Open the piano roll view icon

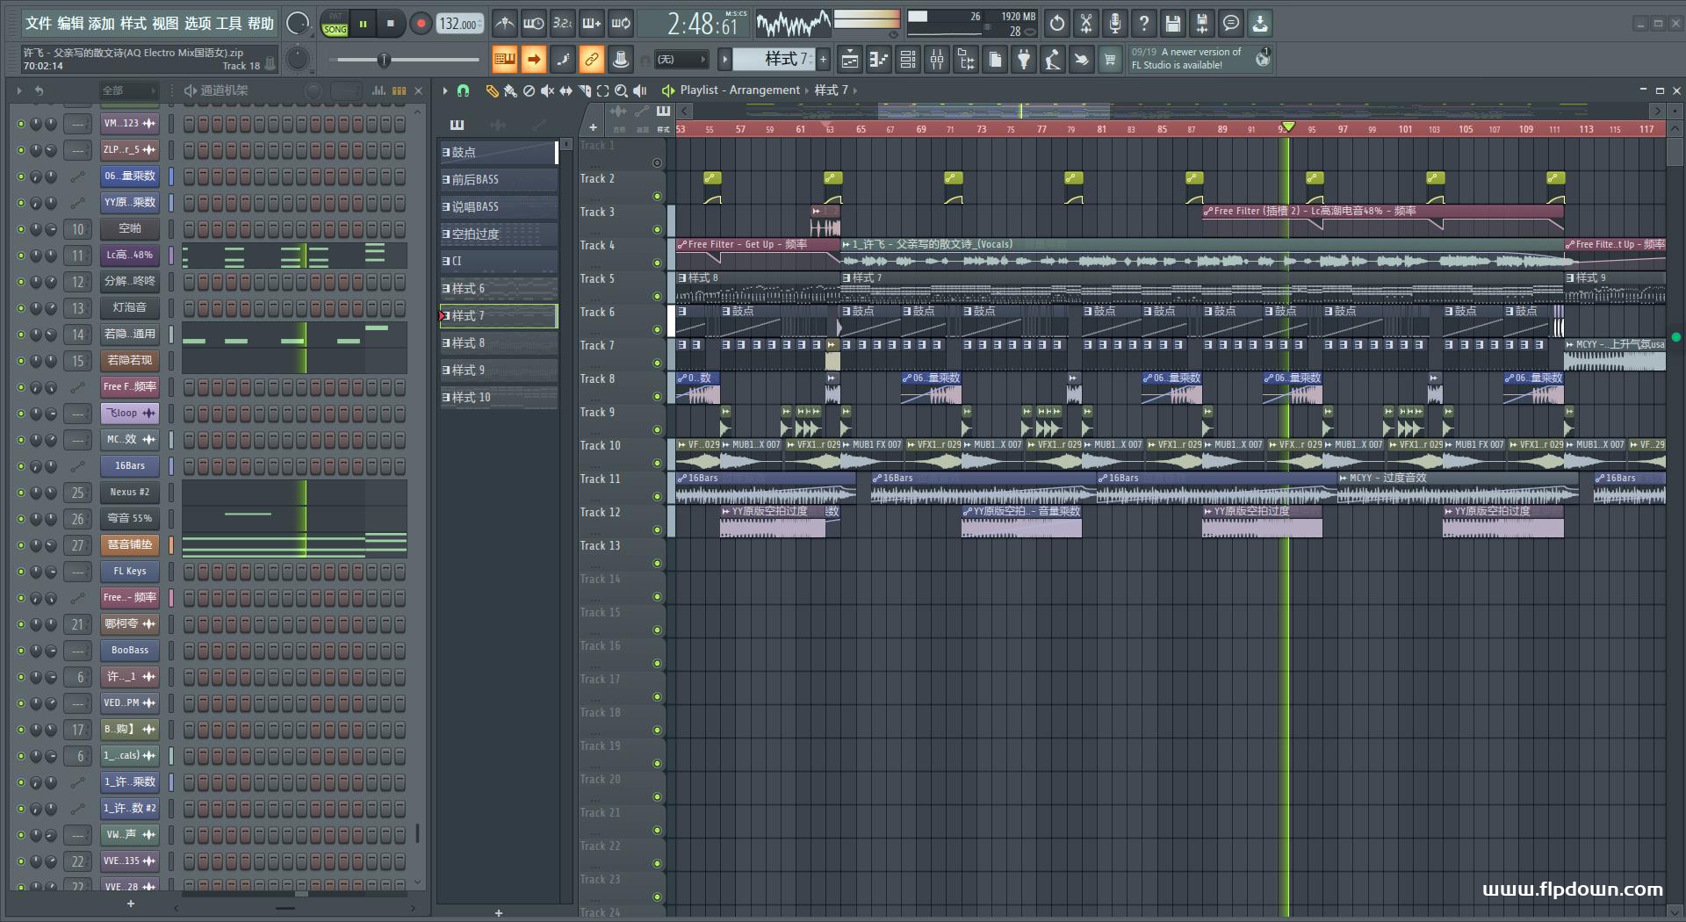879,60
